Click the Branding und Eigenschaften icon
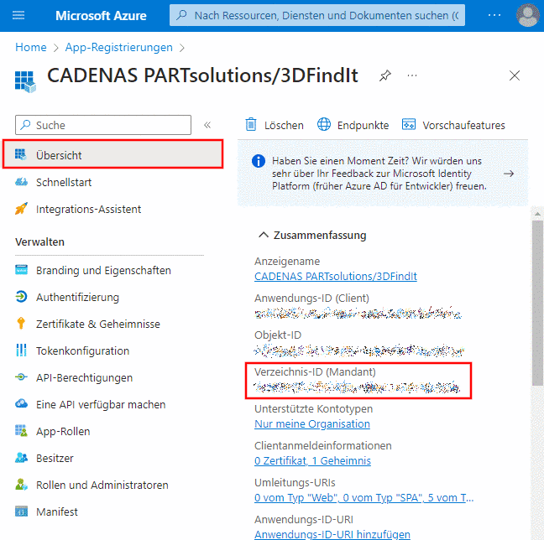This screenshot has width=544, height=540. [21, 269]
